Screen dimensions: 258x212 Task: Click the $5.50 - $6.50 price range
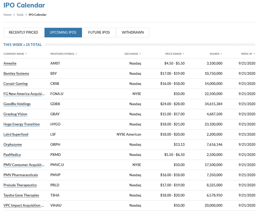click(x=174, y=155)
